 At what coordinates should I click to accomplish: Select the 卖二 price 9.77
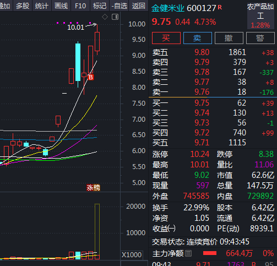click(202, 82)
